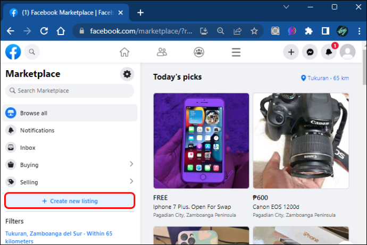This screenshot has height=245, width=367.
Task: Share this page icon
Action: coord(237,31)
